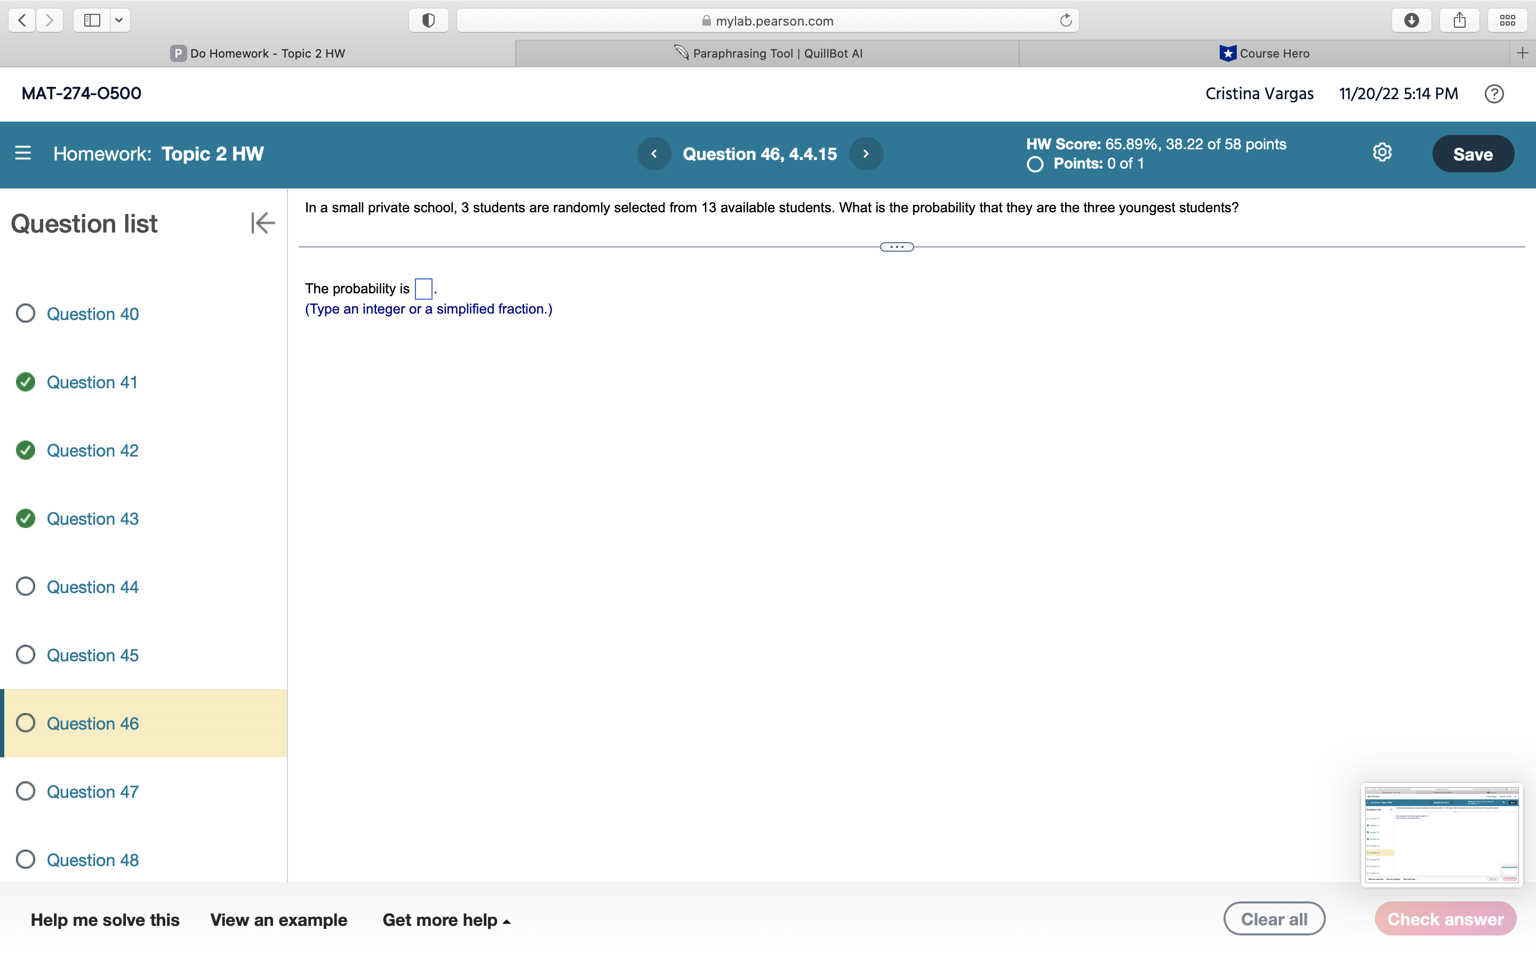1536x960 pixels.
Task: Switch to the Course Hero tab
Action: click(x=1265, y=53)
